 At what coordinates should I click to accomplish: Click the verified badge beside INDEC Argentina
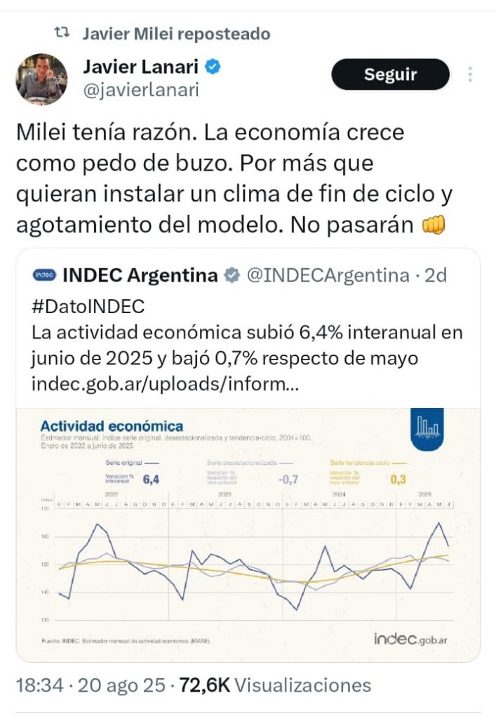pyautogui.click(x=231, y=275)
